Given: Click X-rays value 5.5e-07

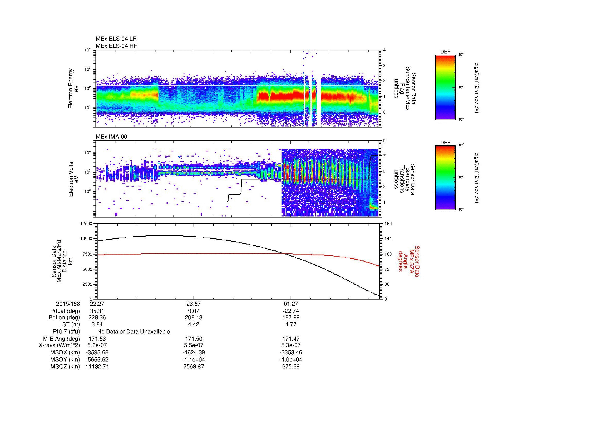Looking at the screenshot, I should pyautogui.click(x=194, y=345).
